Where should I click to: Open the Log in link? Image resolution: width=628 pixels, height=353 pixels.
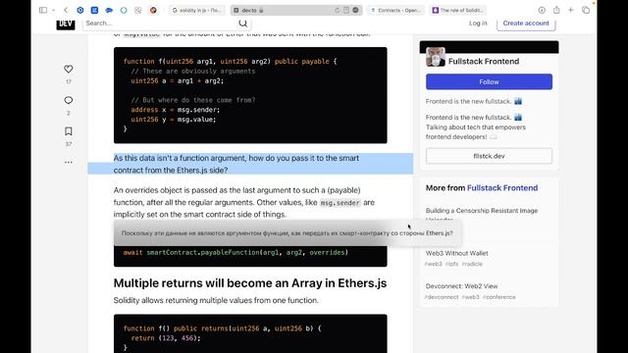[x=478, y=24]
